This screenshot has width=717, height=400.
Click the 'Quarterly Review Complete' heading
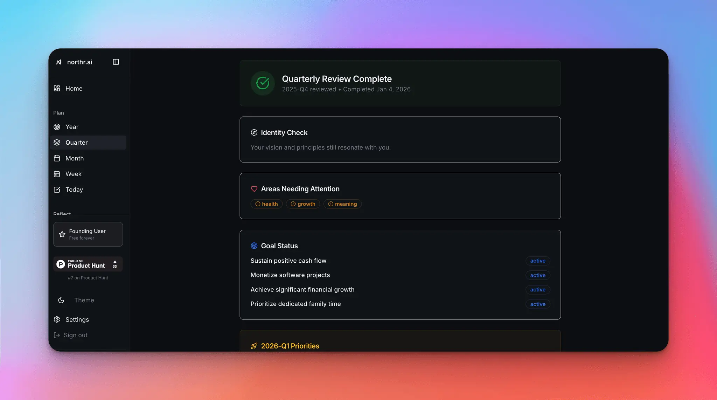tap(337, 79)
